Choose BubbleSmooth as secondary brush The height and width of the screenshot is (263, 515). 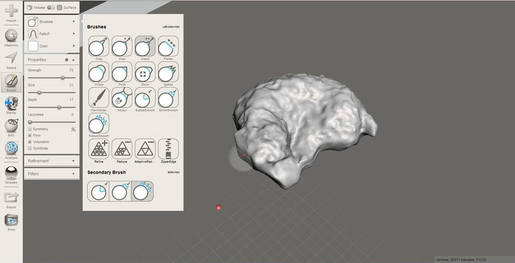tap(99, 191)
